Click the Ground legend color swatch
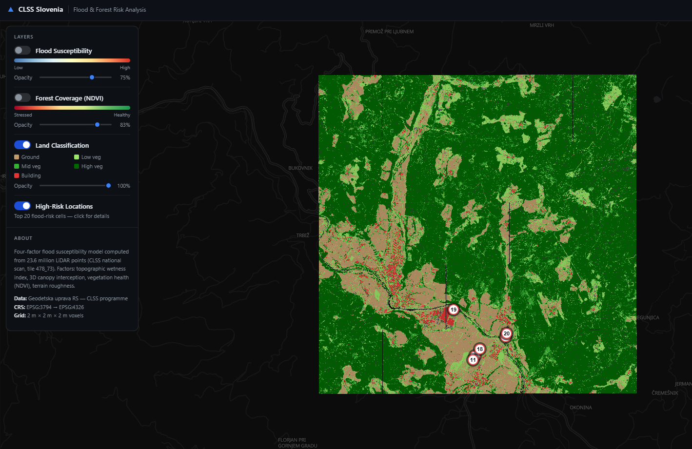The image size is (692, 449). pyautogui.click(x=17, y=157)
